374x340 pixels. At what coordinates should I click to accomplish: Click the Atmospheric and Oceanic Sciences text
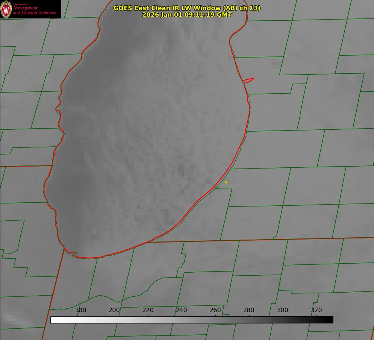coord(34,10)
